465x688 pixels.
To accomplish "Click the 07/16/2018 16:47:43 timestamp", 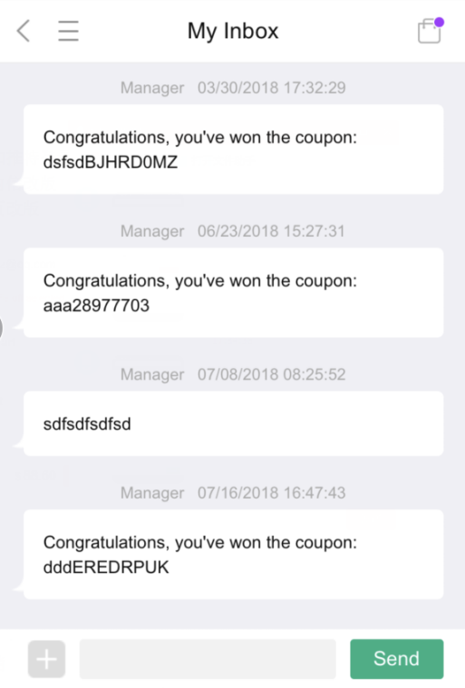I will 272,493.
